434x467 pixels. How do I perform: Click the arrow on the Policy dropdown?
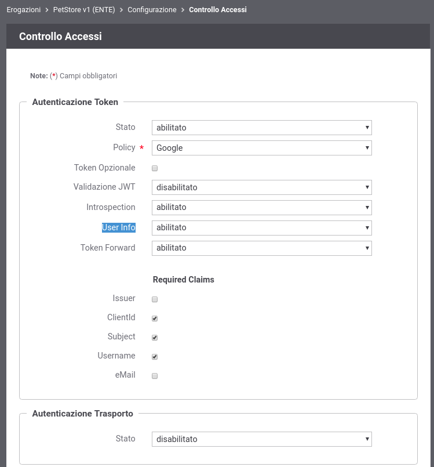click(x=367, y=148)
